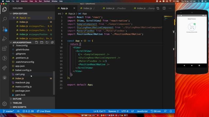Tap Recents button on Android emulator
Viewport: 209px width, 117px height.
click(x=199, y=65)
